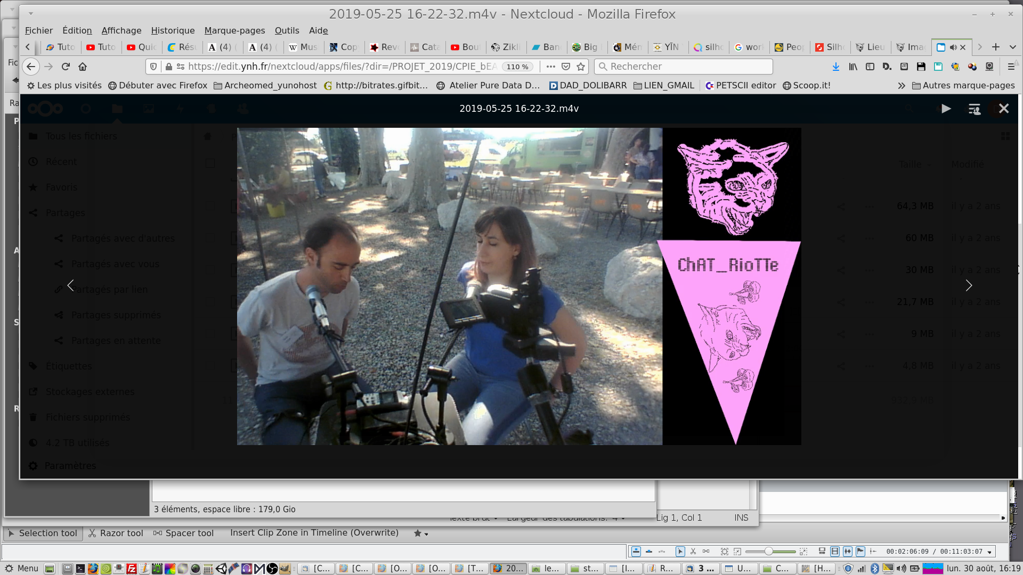Open the Historique menu
The height and width of the screenshot is (575, 1023).
click(173, 30)
